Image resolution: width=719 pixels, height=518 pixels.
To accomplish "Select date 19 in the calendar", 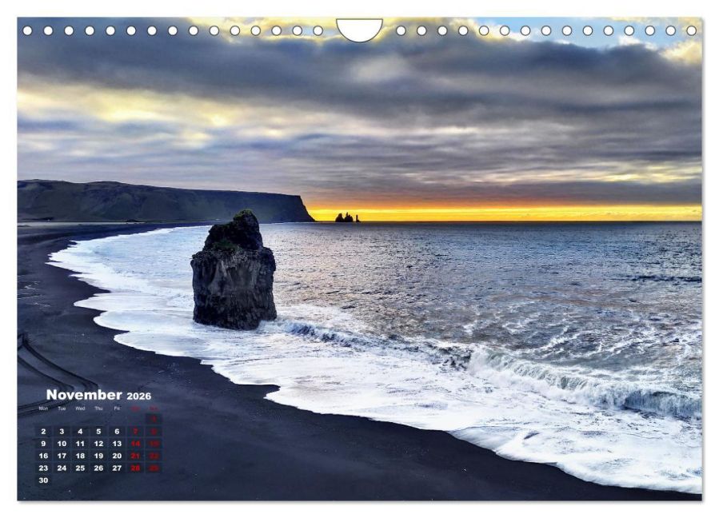I will pyautogui.click(x=98, y=456).
